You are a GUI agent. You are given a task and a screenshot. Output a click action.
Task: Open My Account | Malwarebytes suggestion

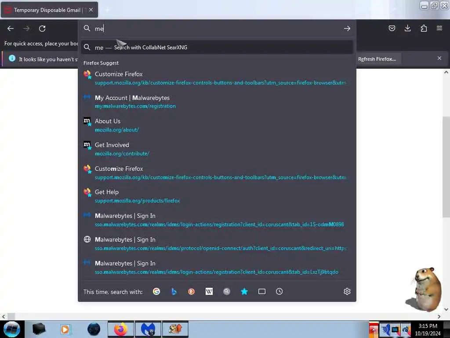[217, 102]
